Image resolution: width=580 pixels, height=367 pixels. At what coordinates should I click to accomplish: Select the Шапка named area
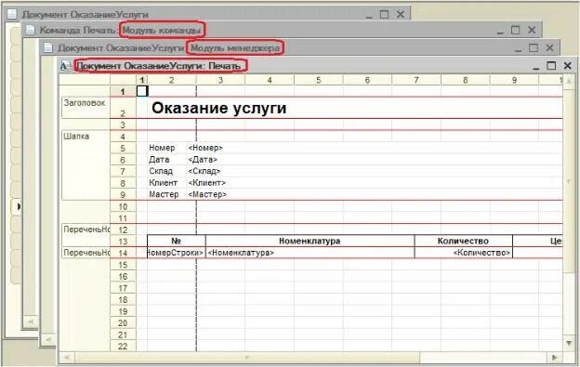[86, 164]
